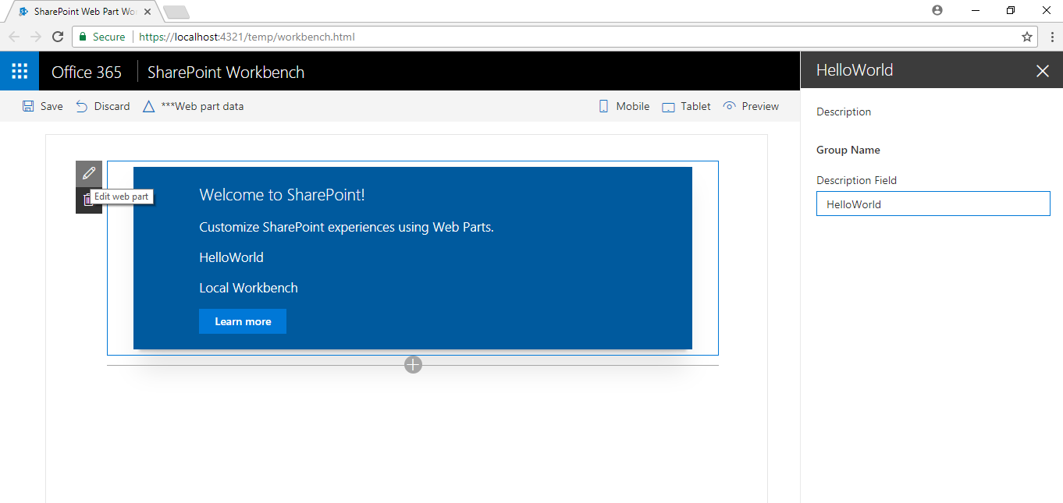Image resolution: width=1063 pixels, height=503 pixels.
Task: Open the Office 365 app launcher waffle
Action: point(20,71)
